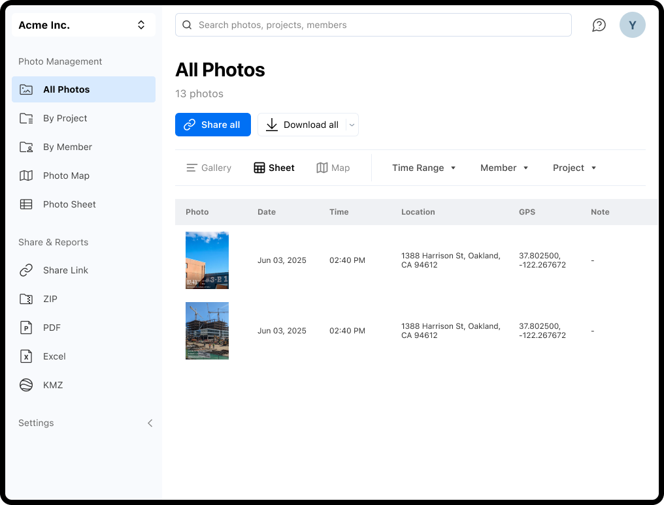Viewport: 664px width, 505px height.
Task: Open Photo Map from the sidebar
Action: [84, 176]
